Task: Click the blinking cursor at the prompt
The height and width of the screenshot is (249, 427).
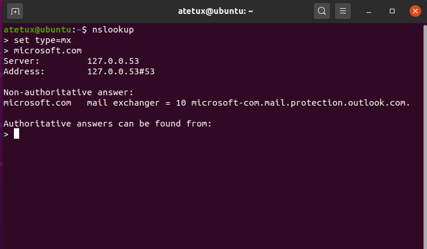Action: 17,133
